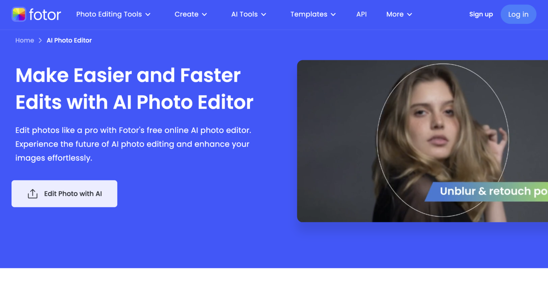Viewport: 548px width, 282px height.
Task: Click the upload icon in Edit Photo button
Action: [x=32, y=193]
